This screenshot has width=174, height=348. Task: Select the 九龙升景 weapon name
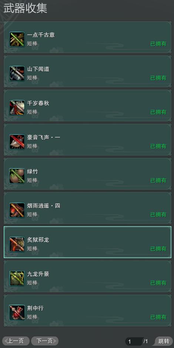[38, 274]
